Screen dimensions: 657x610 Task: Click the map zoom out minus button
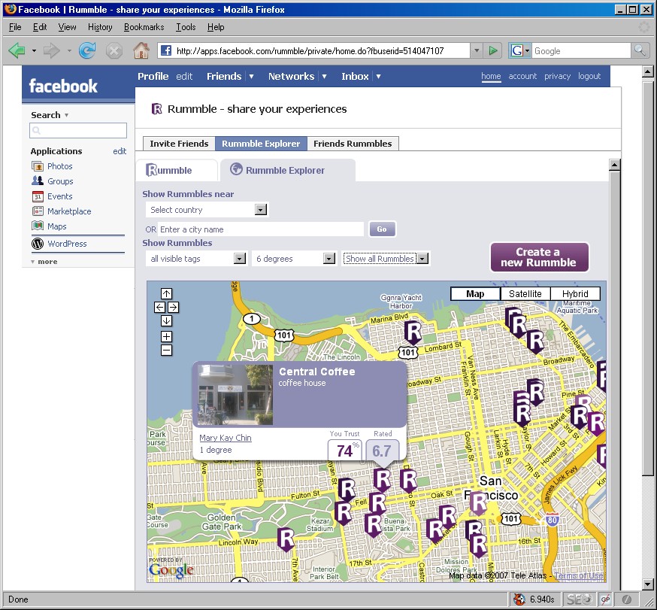point(166,350)
